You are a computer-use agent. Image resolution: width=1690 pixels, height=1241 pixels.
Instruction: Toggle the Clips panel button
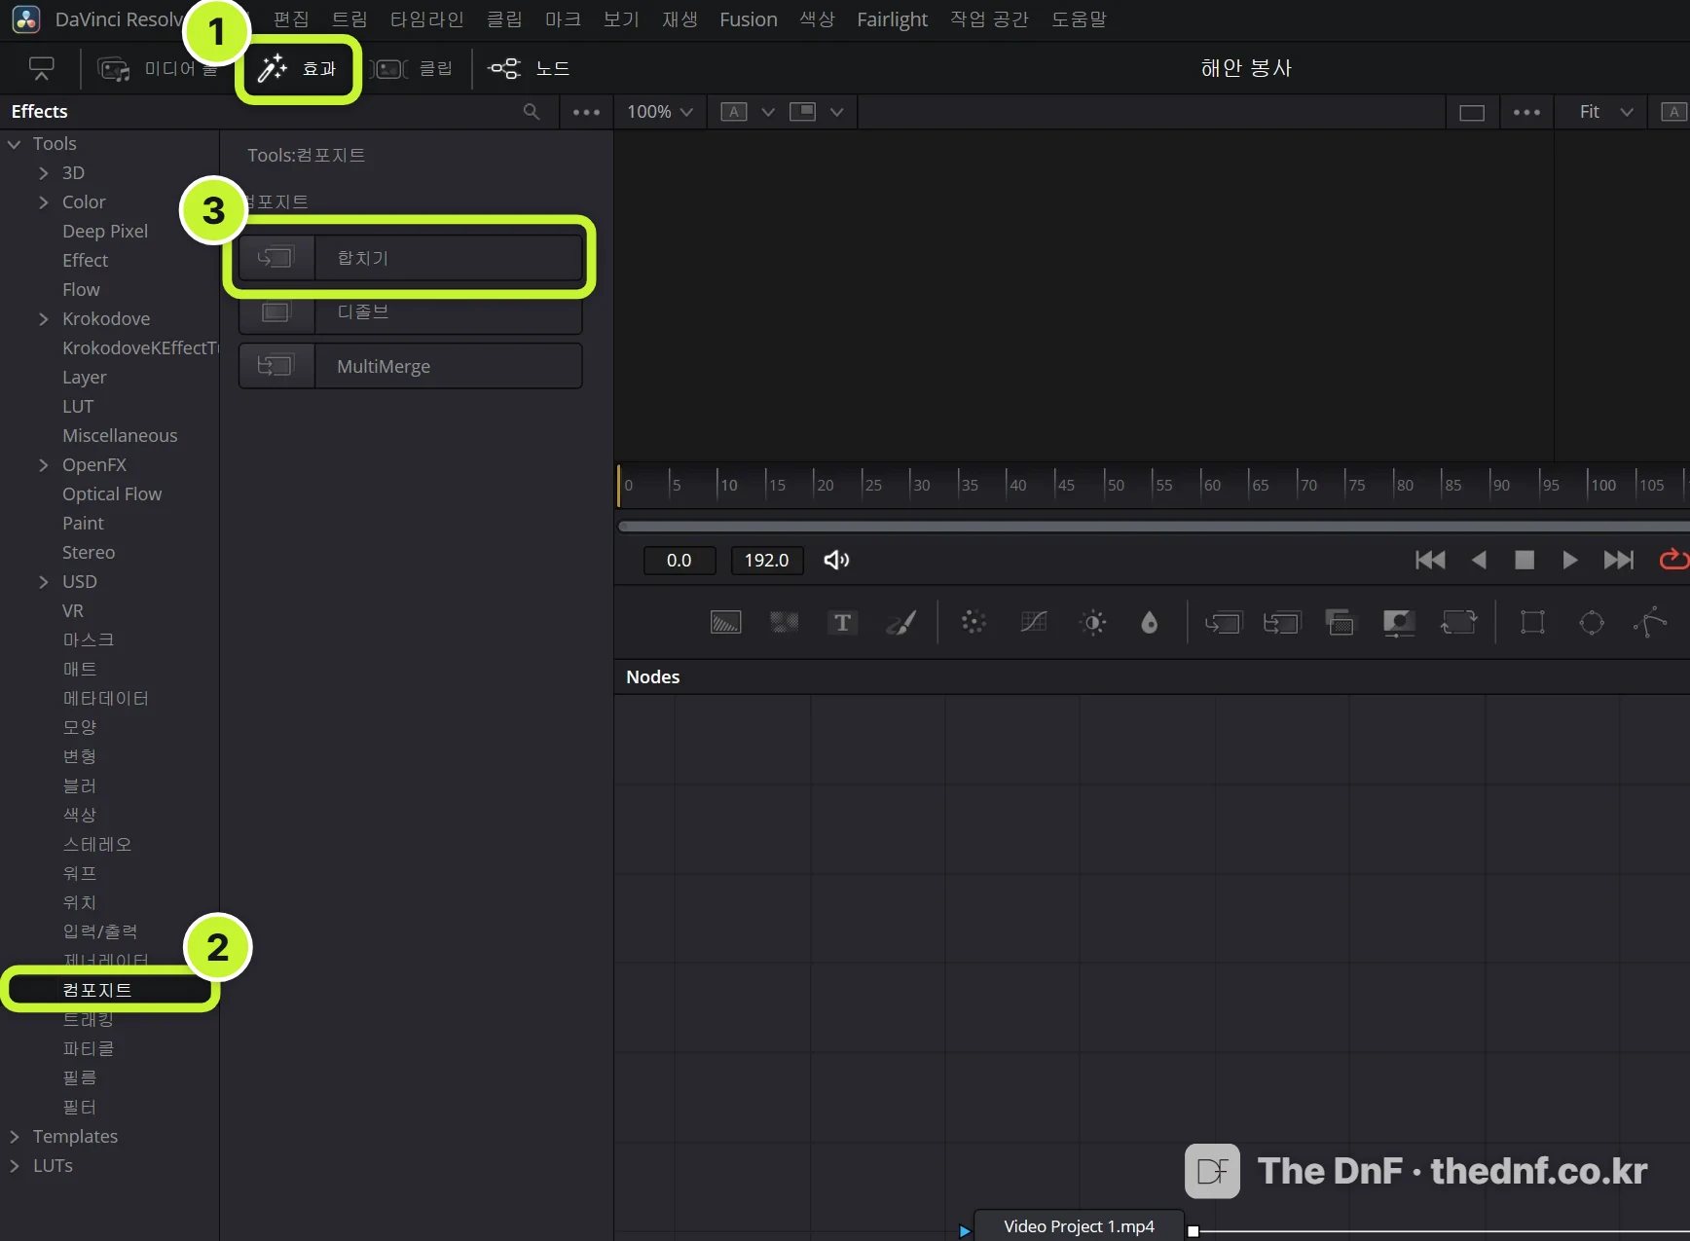[414, 68]
